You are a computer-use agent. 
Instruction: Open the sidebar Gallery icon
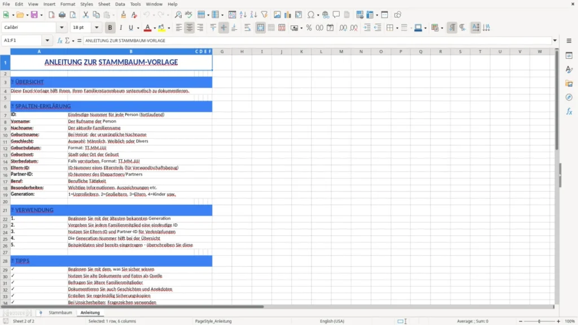[x=569, y=84]
